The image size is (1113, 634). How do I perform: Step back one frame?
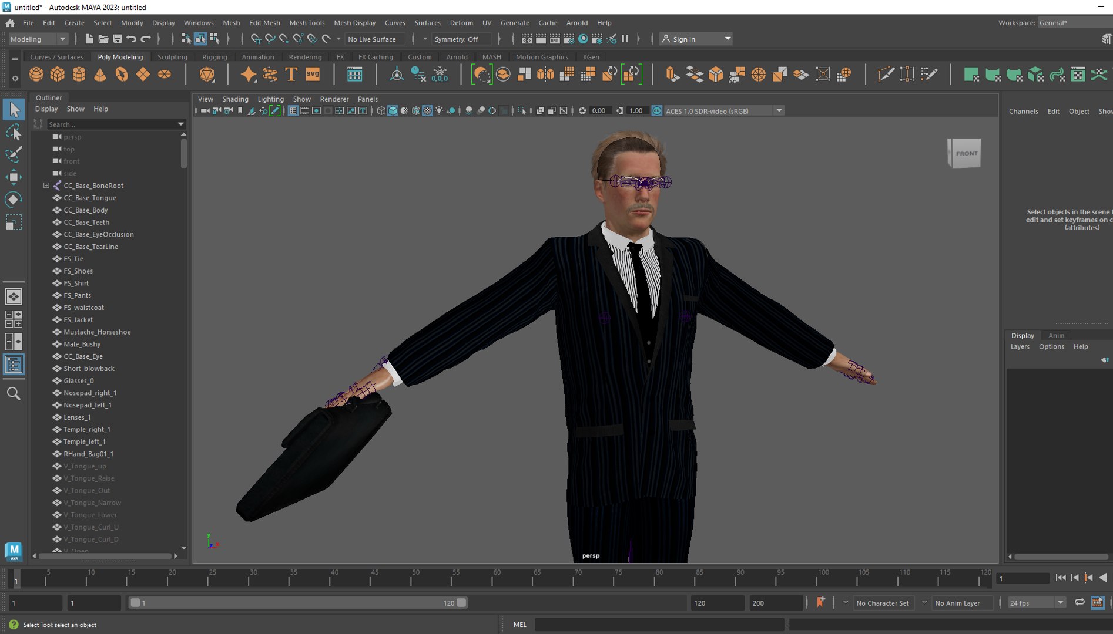[1075, 578]
